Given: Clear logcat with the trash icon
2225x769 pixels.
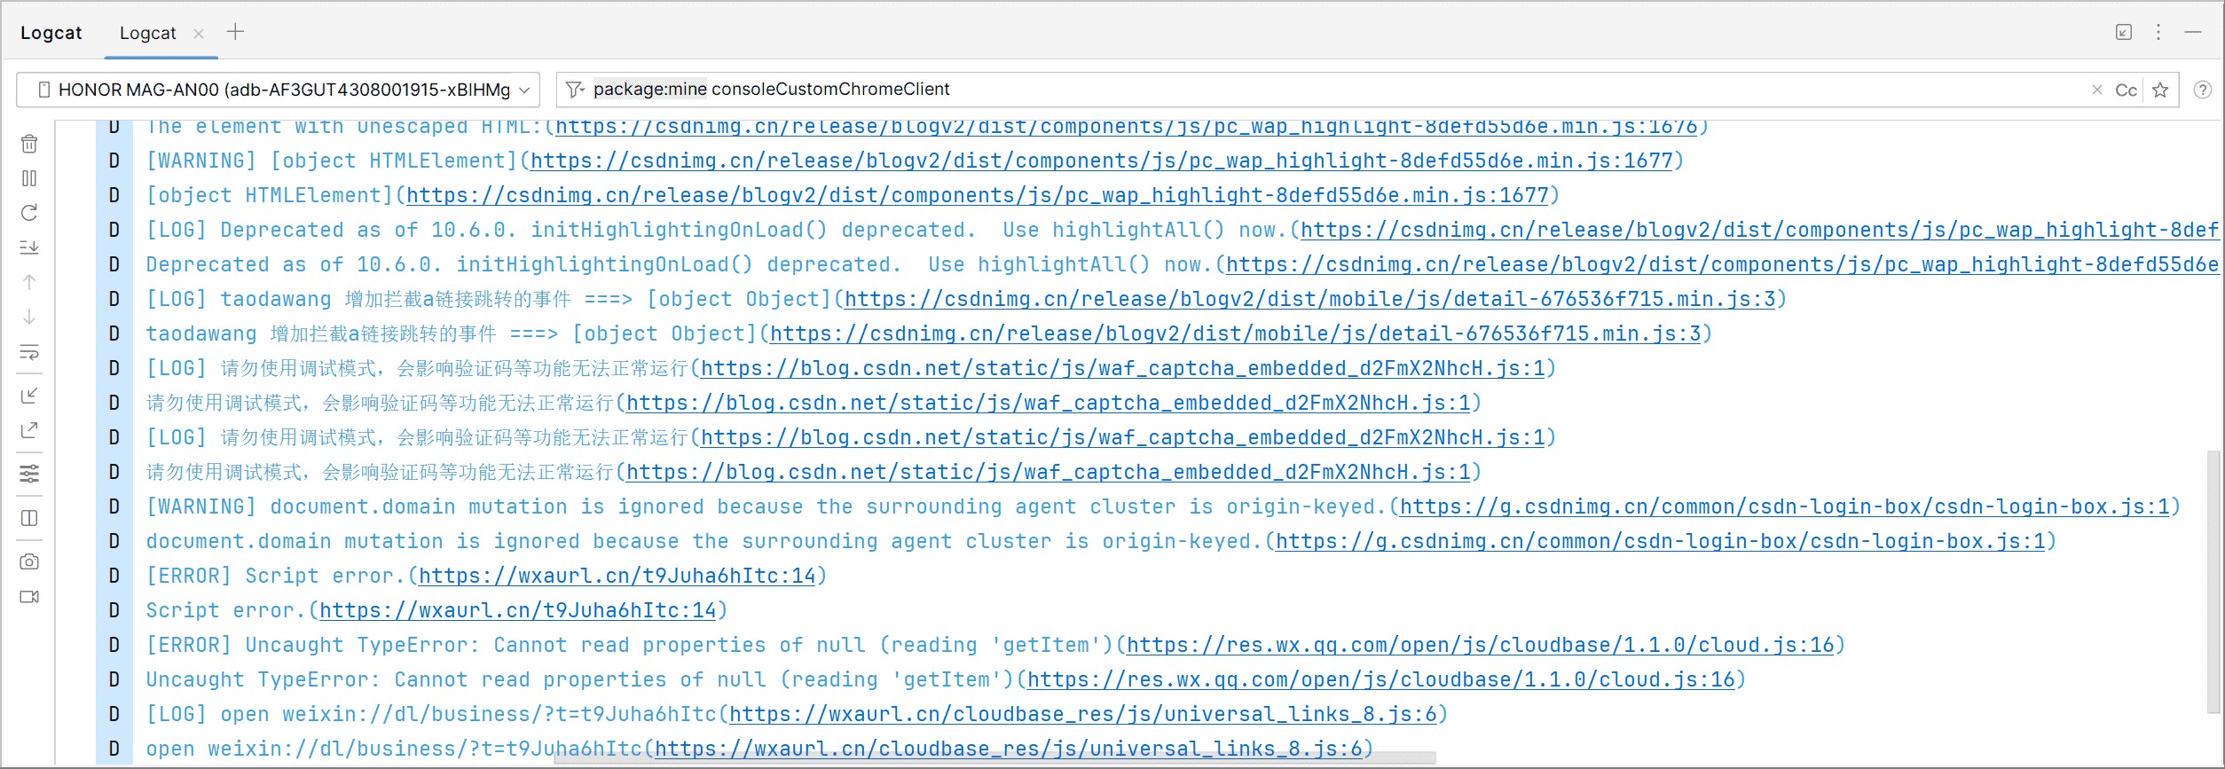Looking at the screenshot, I should [29, 144].
